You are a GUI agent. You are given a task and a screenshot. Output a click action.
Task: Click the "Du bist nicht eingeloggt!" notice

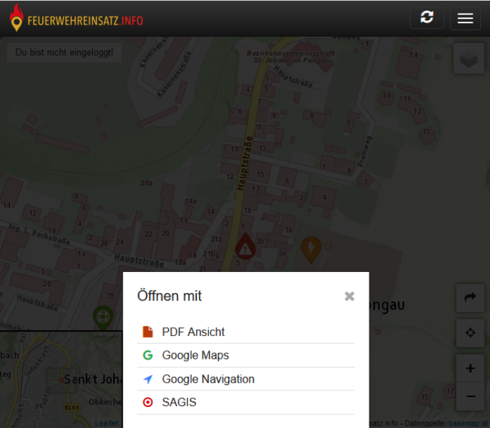(64, 52)
